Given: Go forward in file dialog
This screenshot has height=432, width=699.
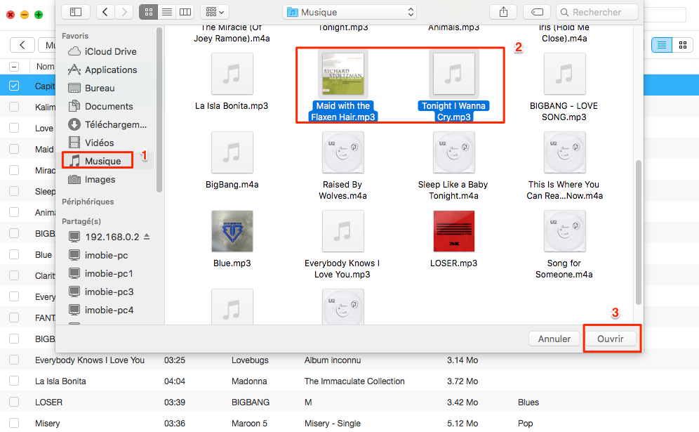Looking at the screenshot, I should point(124,12).
